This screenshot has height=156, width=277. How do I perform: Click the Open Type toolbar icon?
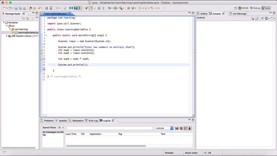point(30,8)
